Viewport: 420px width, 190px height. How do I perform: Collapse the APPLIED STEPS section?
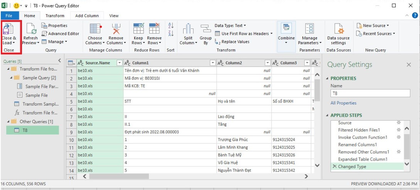(x=327, y=115)
